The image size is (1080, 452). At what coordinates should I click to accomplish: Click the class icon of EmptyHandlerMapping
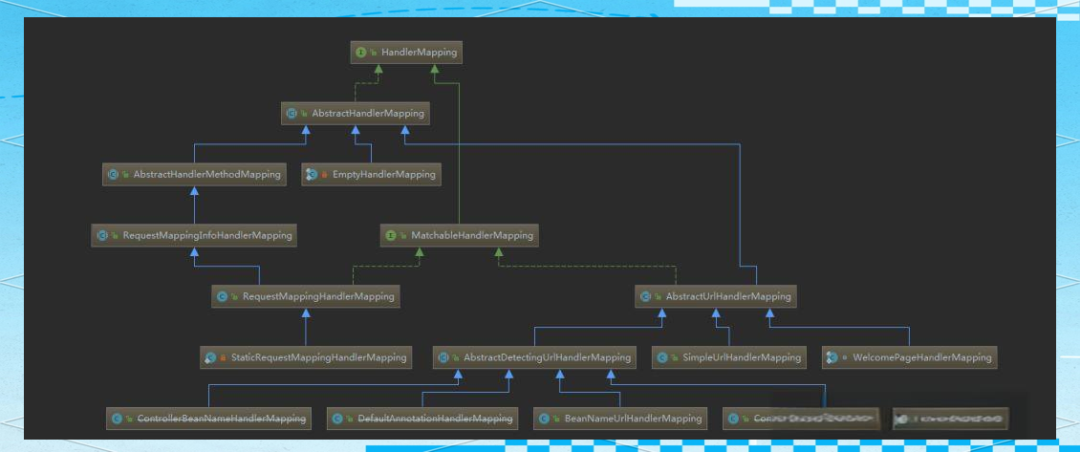[312, 174]
